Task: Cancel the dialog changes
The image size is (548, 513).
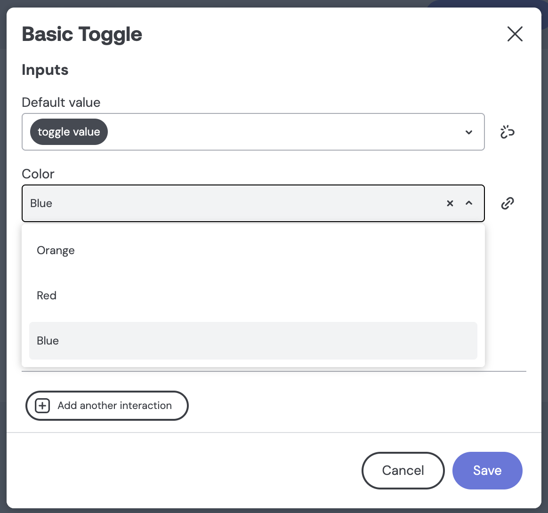Action: coord(403,470)
